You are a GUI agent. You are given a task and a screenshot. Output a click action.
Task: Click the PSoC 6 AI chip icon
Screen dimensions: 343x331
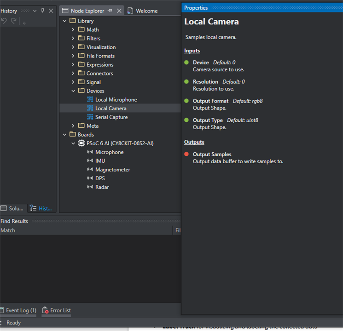(x=81, y=143)
